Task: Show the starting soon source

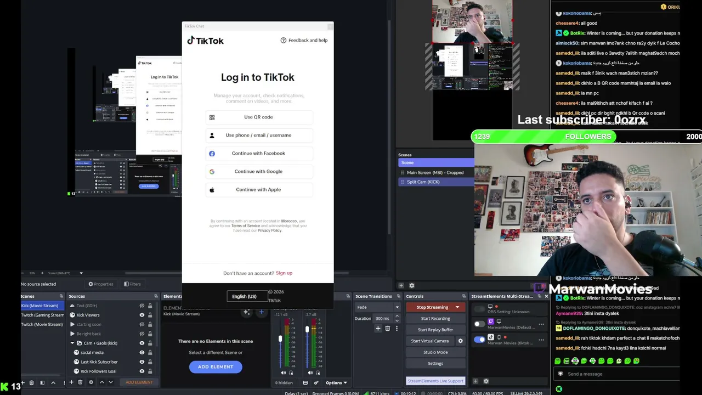Action: pyautogui.click(x=142, y=324)
